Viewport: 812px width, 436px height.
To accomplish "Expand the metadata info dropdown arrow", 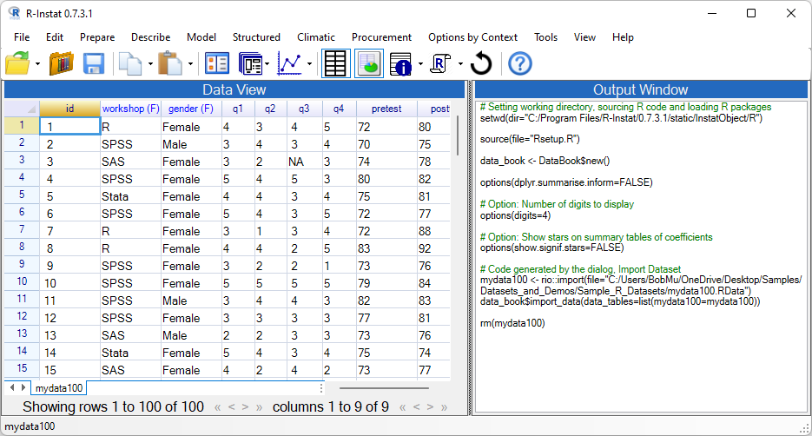I will (x=420, y=64).
